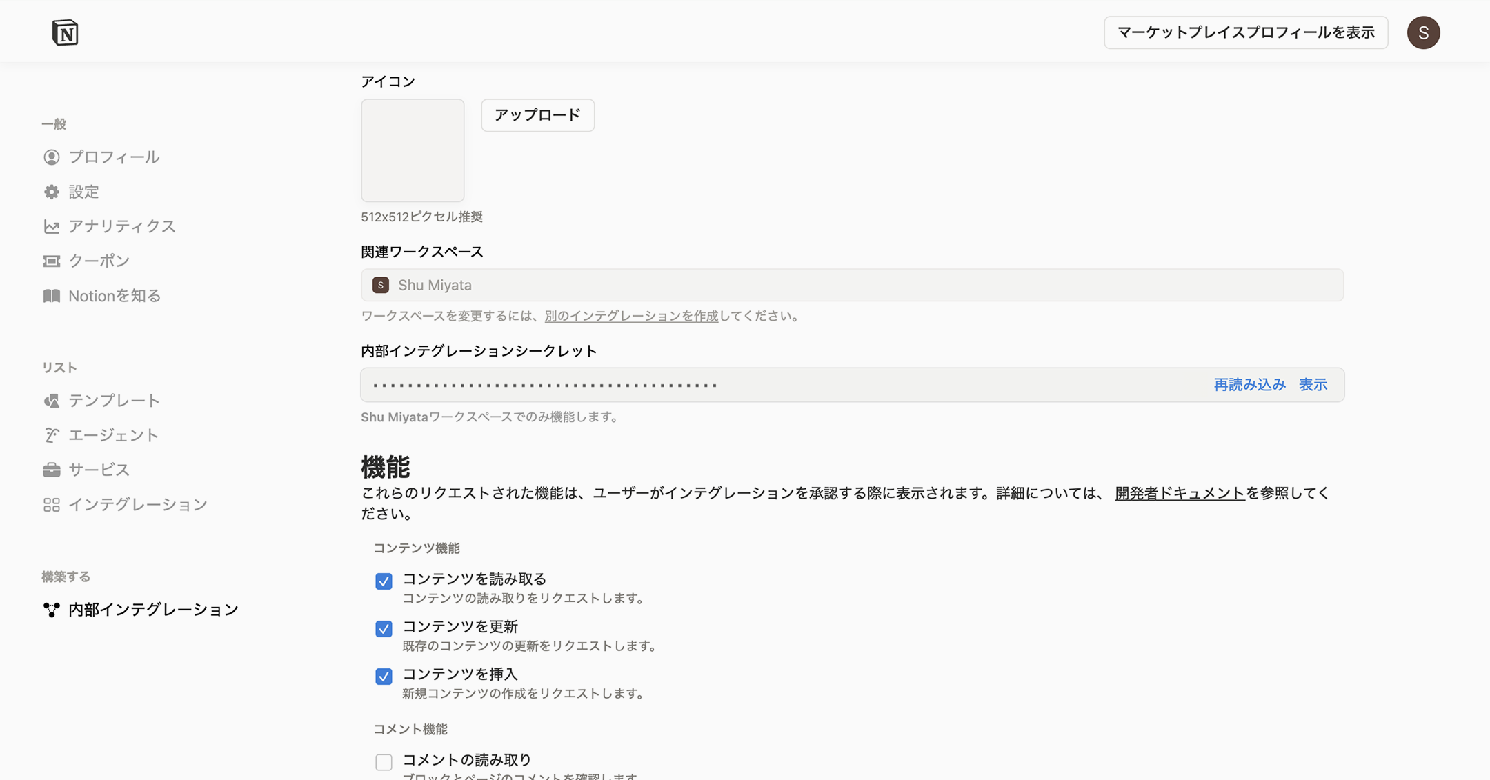Click the coupon ticket icon

(x=52, y=261)
